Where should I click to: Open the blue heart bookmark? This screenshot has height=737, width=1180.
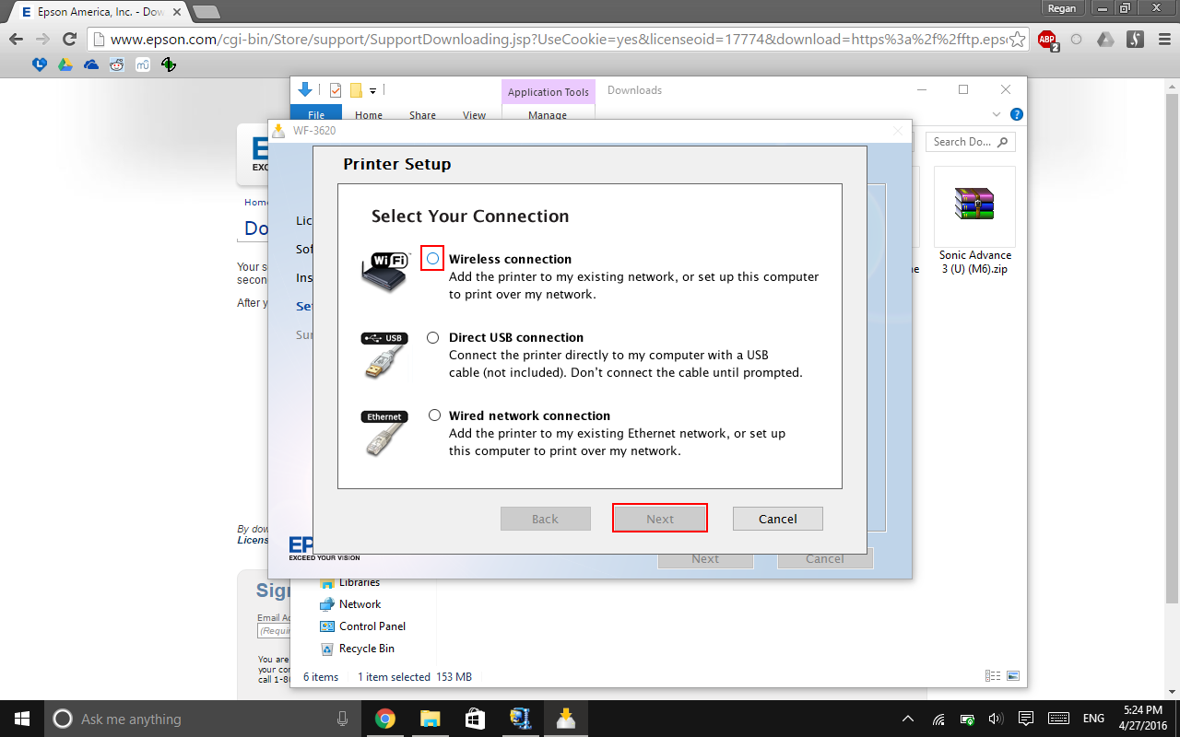click(39, 64)
